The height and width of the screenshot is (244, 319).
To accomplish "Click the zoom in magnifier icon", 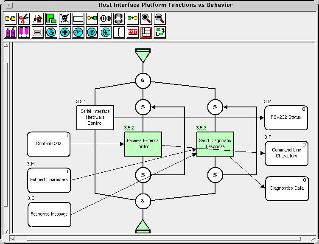I will pyautogui.click(x=146, y=19).
